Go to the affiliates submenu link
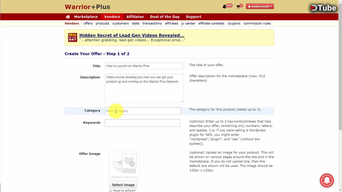 click(x=172, y=23)
